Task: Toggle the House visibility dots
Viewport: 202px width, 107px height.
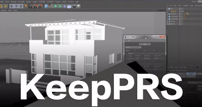Action: coord(182,21)
